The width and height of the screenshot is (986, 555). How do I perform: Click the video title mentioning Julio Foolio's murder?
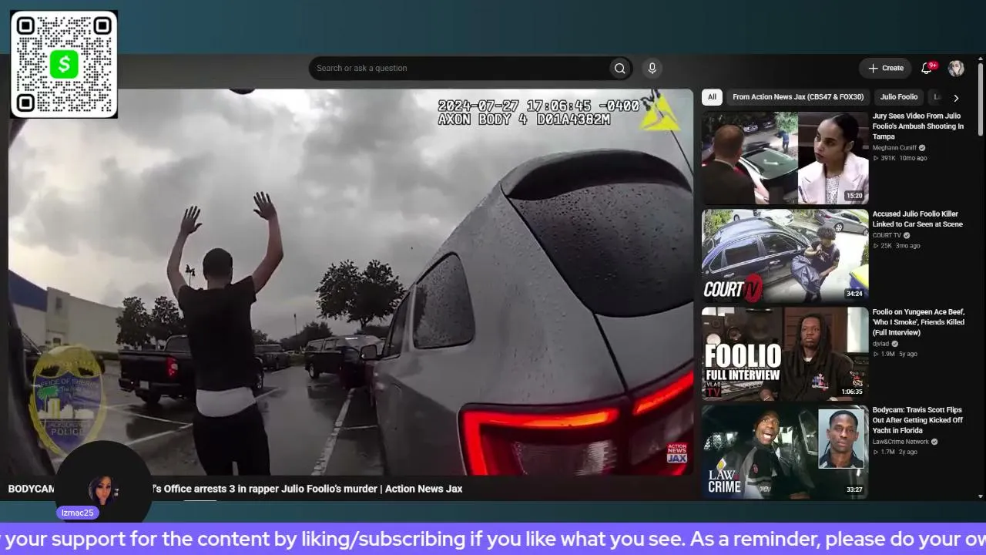pyautogui.click(x=235, y=489)
